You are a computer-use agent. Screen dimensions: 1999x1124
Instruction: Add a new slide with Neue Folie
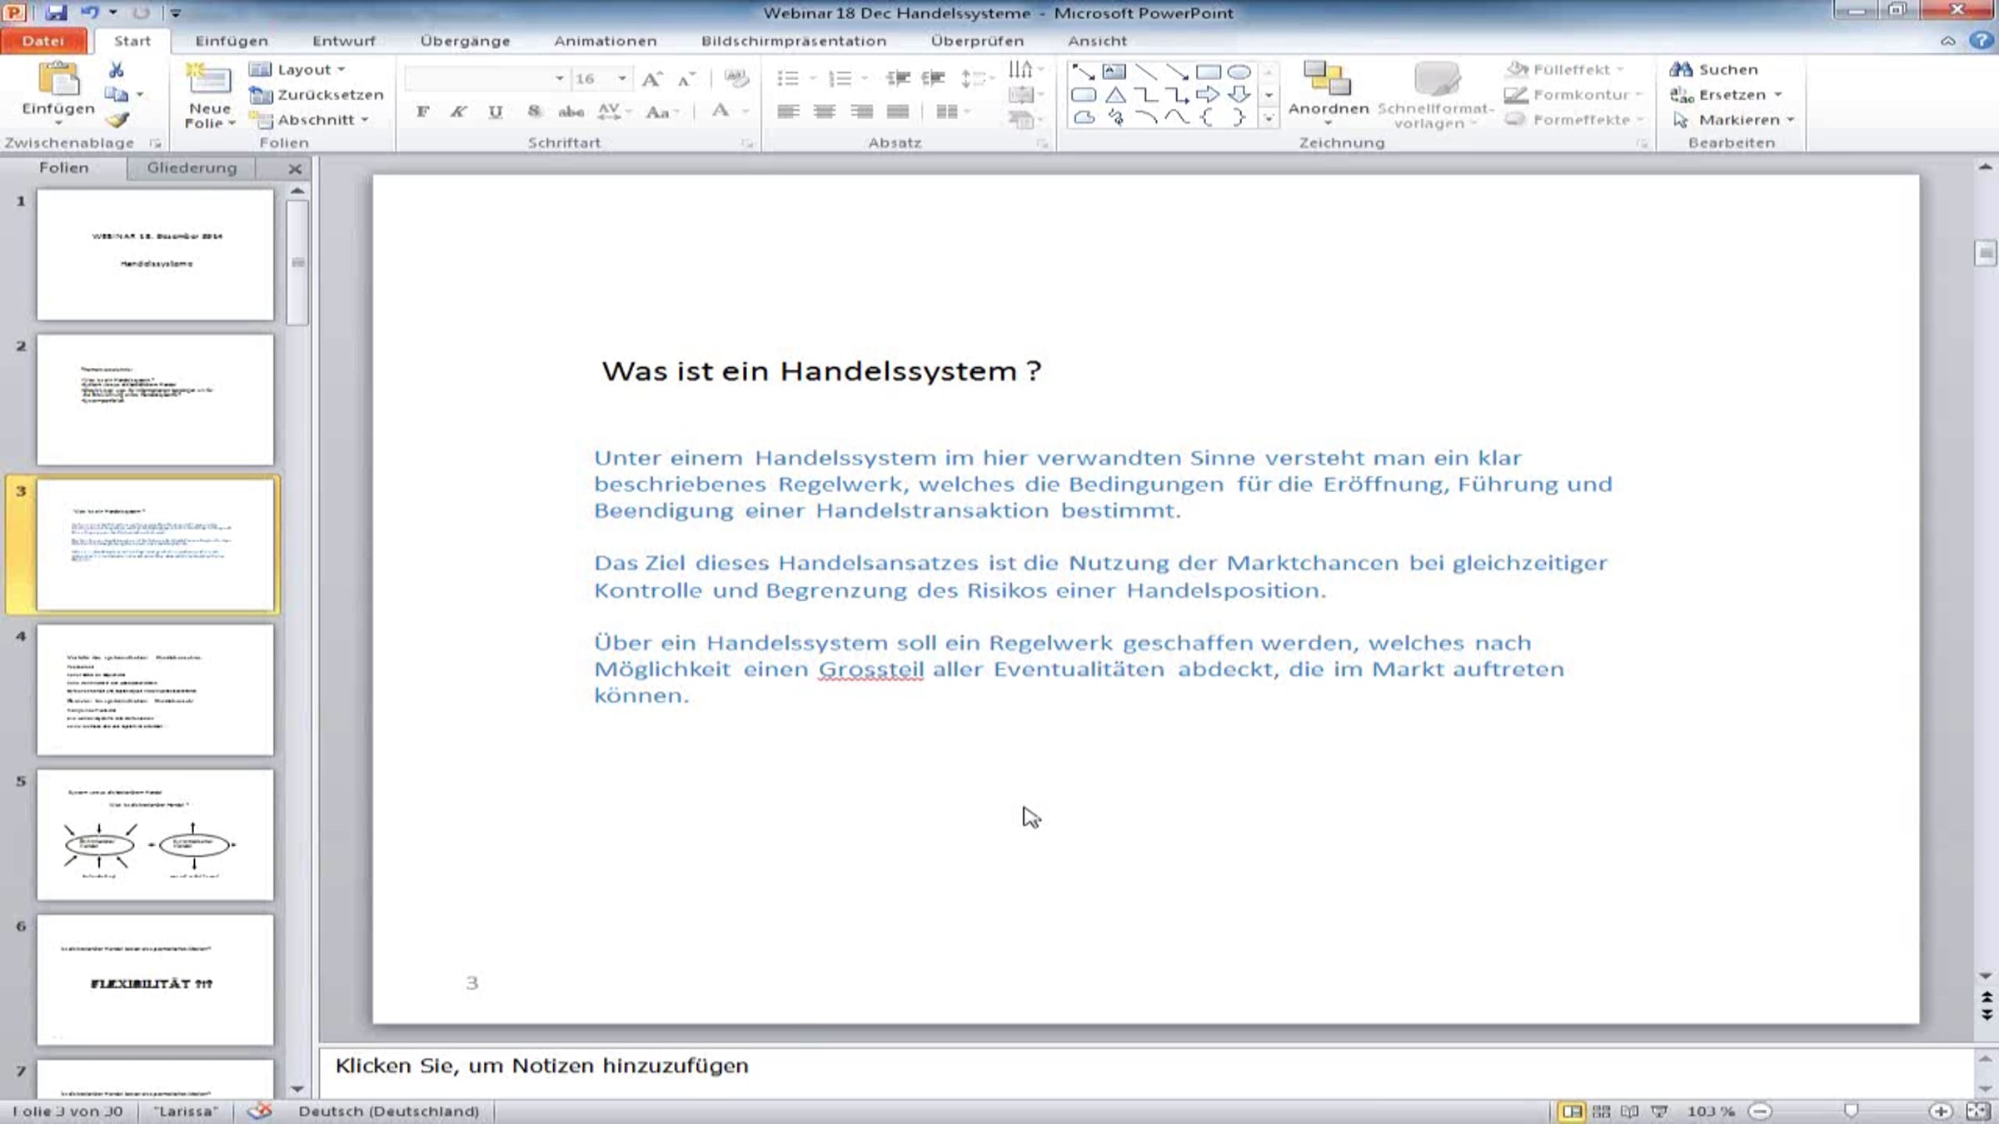209,96
